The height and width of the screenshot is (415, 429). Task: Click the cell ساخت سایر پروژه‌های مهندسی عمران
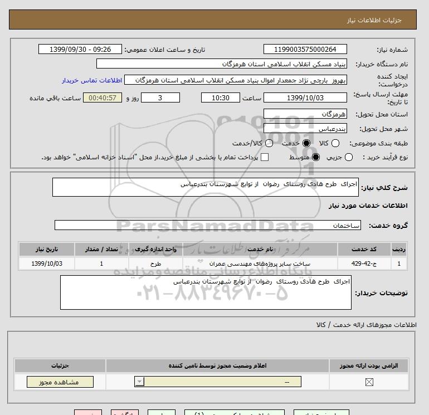click(x=260, y=263)
